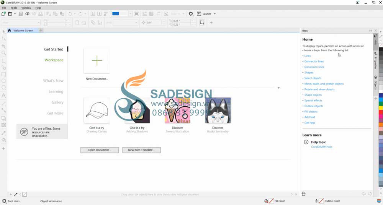
Task: Open the Fill objects hint link
Action: point(311,112)
